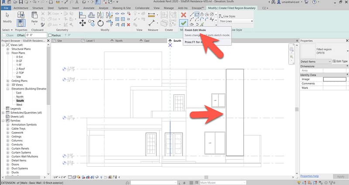Viewport: 349px width, 185px height.
Task: Enable the Radius checkbox
Action: point(50,35)
